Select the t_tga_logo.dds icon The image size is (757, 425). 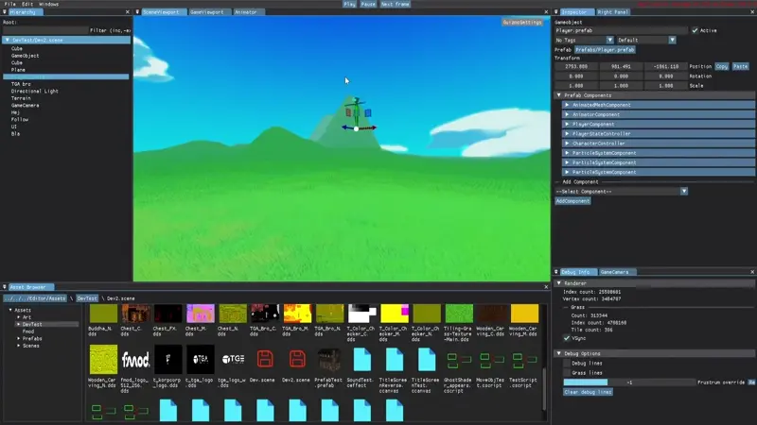click(x=201, y=360)
